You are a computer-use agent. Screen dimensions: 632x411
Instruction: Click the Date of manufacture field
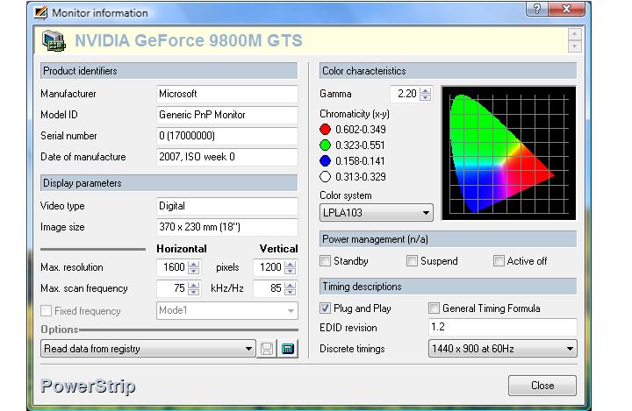pos(227,157)
